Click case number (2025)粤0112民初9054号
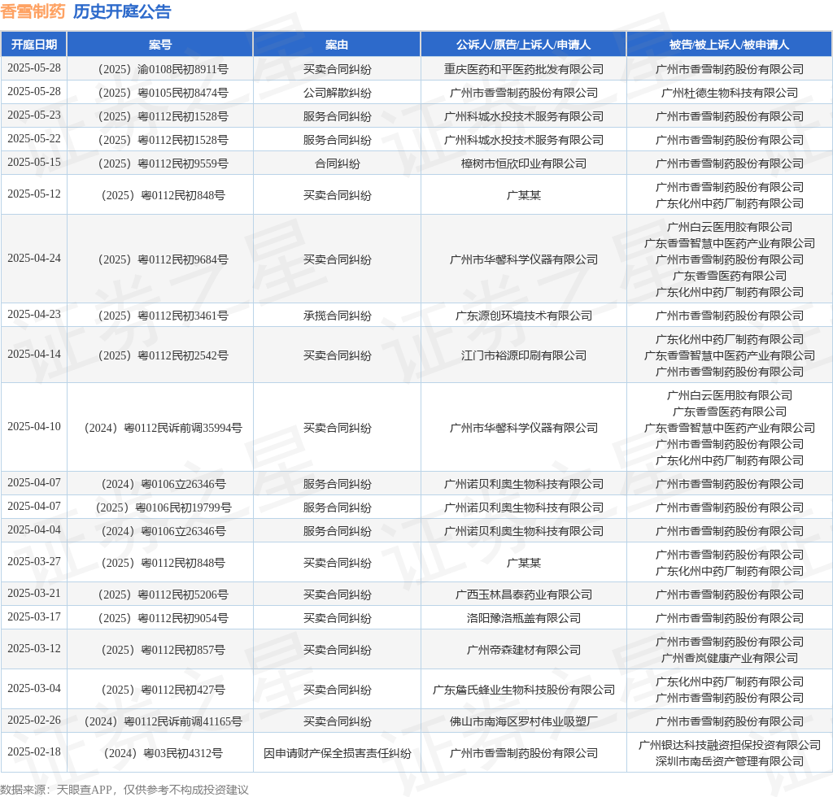The image size is (833, 797). pos(163,618)
